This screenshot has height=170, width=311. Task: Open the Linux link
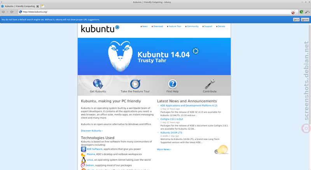click(90, 160)
